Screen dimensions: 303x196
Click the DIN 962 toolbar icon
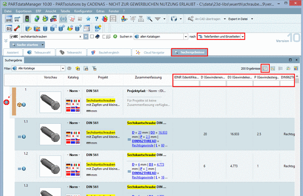click(x=80, y=19)
